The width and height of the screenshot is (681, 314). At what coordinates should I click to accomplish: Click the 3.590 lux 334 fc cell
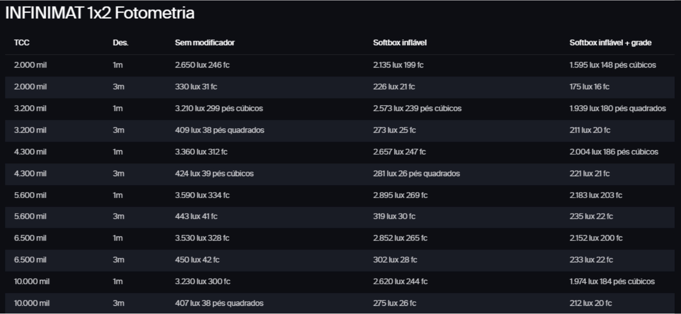[x=202, y=195]
